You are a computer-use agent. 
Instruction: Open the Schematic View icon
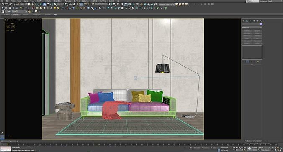click(133, 4)
